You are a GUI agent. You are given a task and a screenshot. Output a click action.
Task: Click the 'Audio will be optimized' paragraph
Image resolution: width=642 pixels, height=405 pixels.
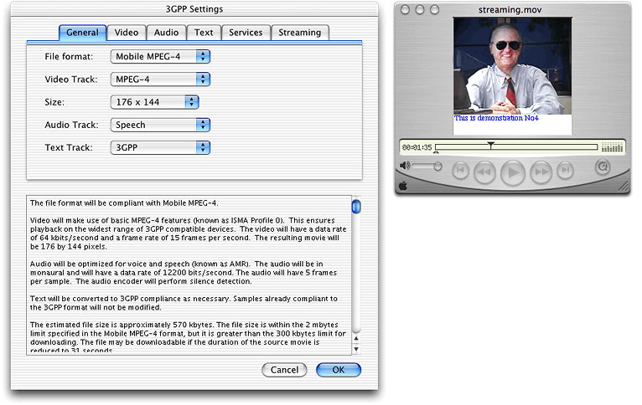(184, 273)
